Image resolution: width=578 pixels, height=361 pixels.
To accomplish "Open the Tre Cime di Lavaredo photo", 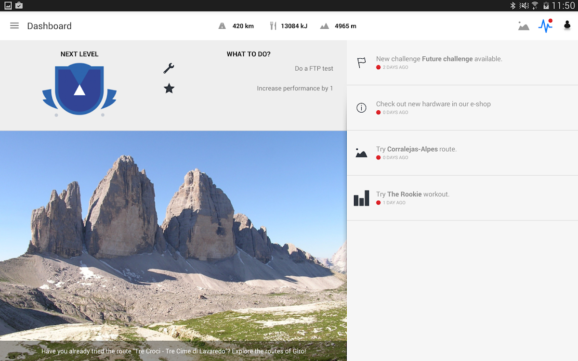I will (173, 231).
